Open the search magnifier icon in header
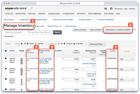The width and height of the screenshot is (140, 94). tap(111, 9)
